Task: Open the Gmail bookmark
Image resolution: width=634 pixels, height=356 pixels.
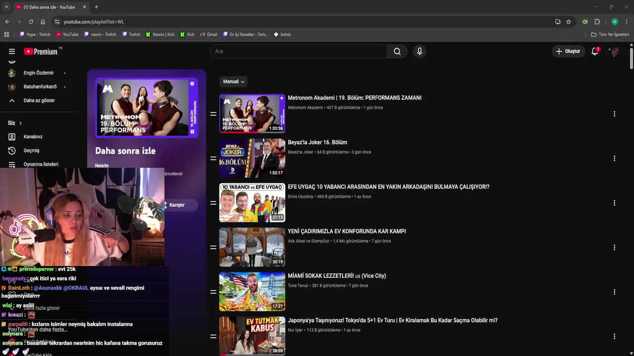Action: click(x=209, y=35)
